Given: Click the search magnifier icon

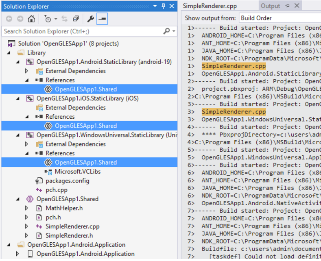Looking at the screenshot, I should pos(166,31).
